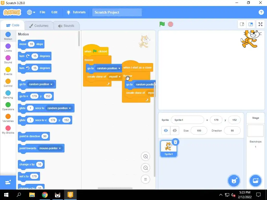Select the Sensing block category
Image resolution: width=267 pixels, height=200 pixels.
pos(8,95)
